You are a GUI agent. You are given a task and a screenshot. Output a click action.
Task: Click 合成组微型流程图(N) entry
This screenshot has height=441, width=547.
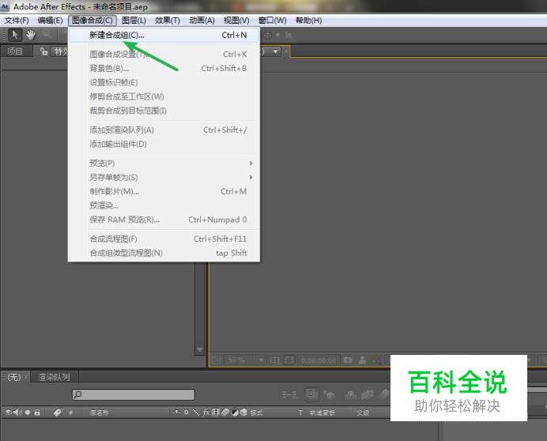pyautogui.click(x=164, y=253)
